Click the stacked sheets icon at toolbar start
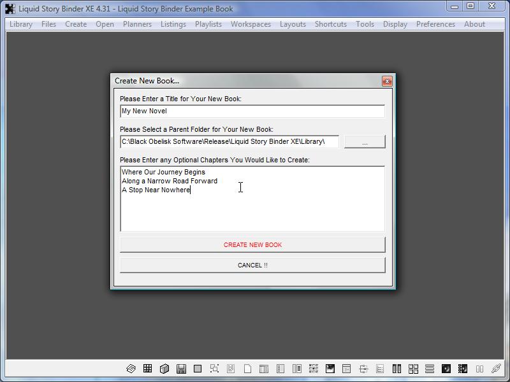The height and width of the screenshot is (382, 510). 131,369
